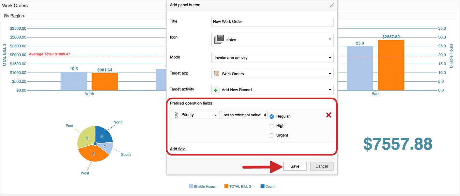Open the By Region tab link
Image resolution: width=460 pixels, height=196 pixels.
tap(14, 16)
